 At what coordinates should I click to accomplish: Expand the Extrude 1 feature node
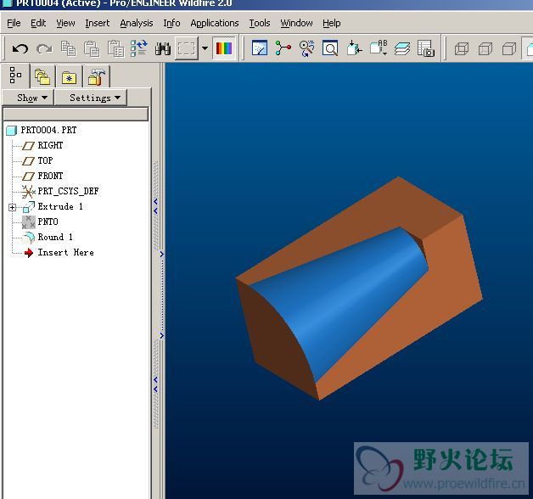(x=12, y=207)
